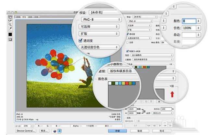Select the Zoom tool
This screenshot has width=211, height=135.
click(10, 25)
